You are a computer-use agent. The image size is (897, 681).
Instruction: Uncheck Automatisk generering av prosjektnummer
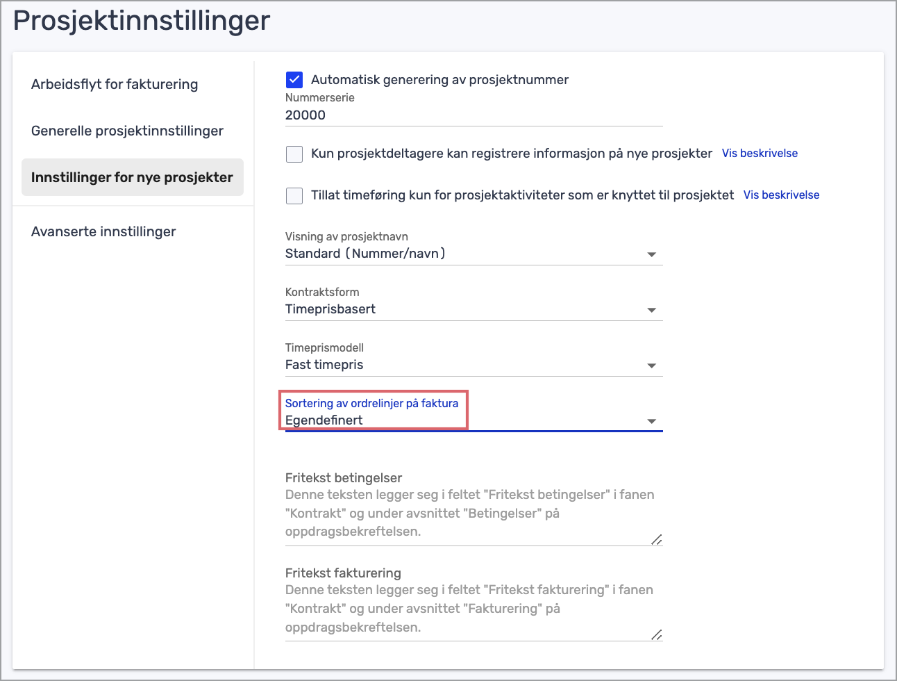click(294, 80)
